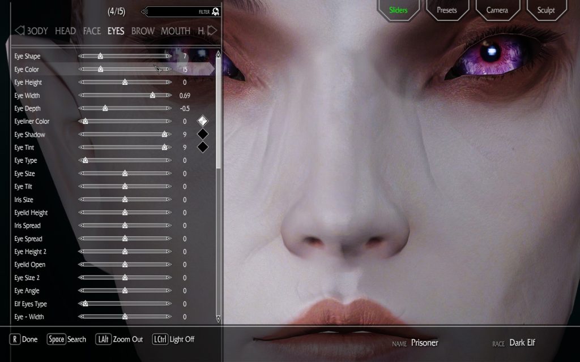
Task: Open the Camera view
Action: click(497, 10)
